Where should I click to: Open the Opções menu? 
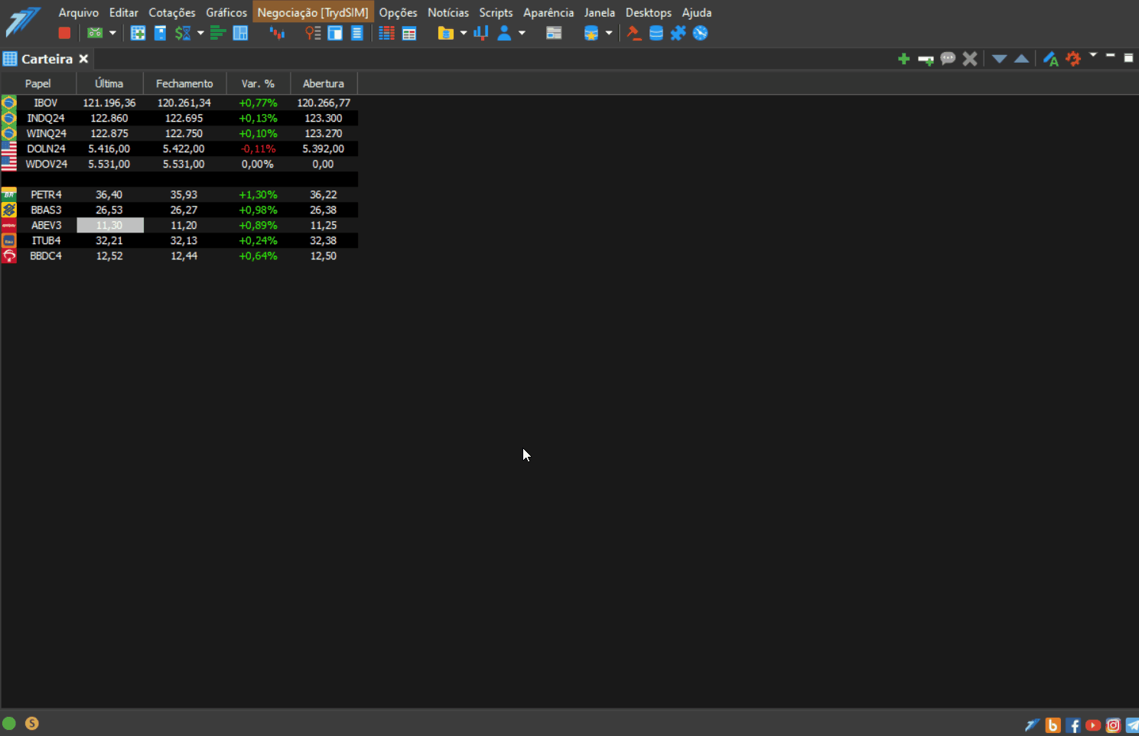[x=399, y=12]
